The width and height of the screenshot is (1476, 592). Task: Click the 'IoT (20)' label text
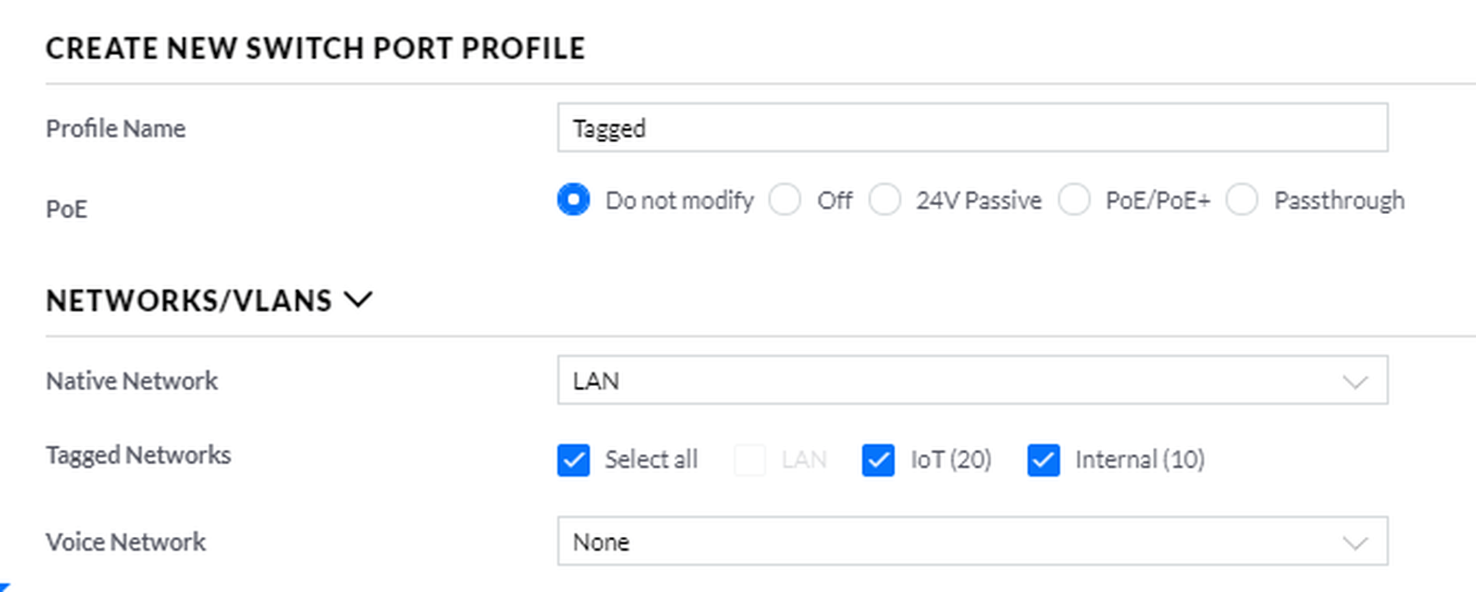pos(950,460)
